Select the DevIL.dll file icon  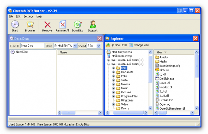click(157, 83)
